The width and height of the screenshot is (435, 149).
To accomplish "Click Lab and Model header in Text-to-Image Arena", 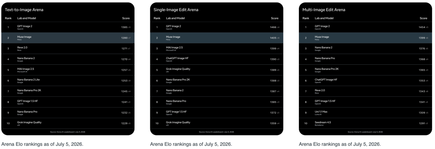I will click(x=27, y=18).
